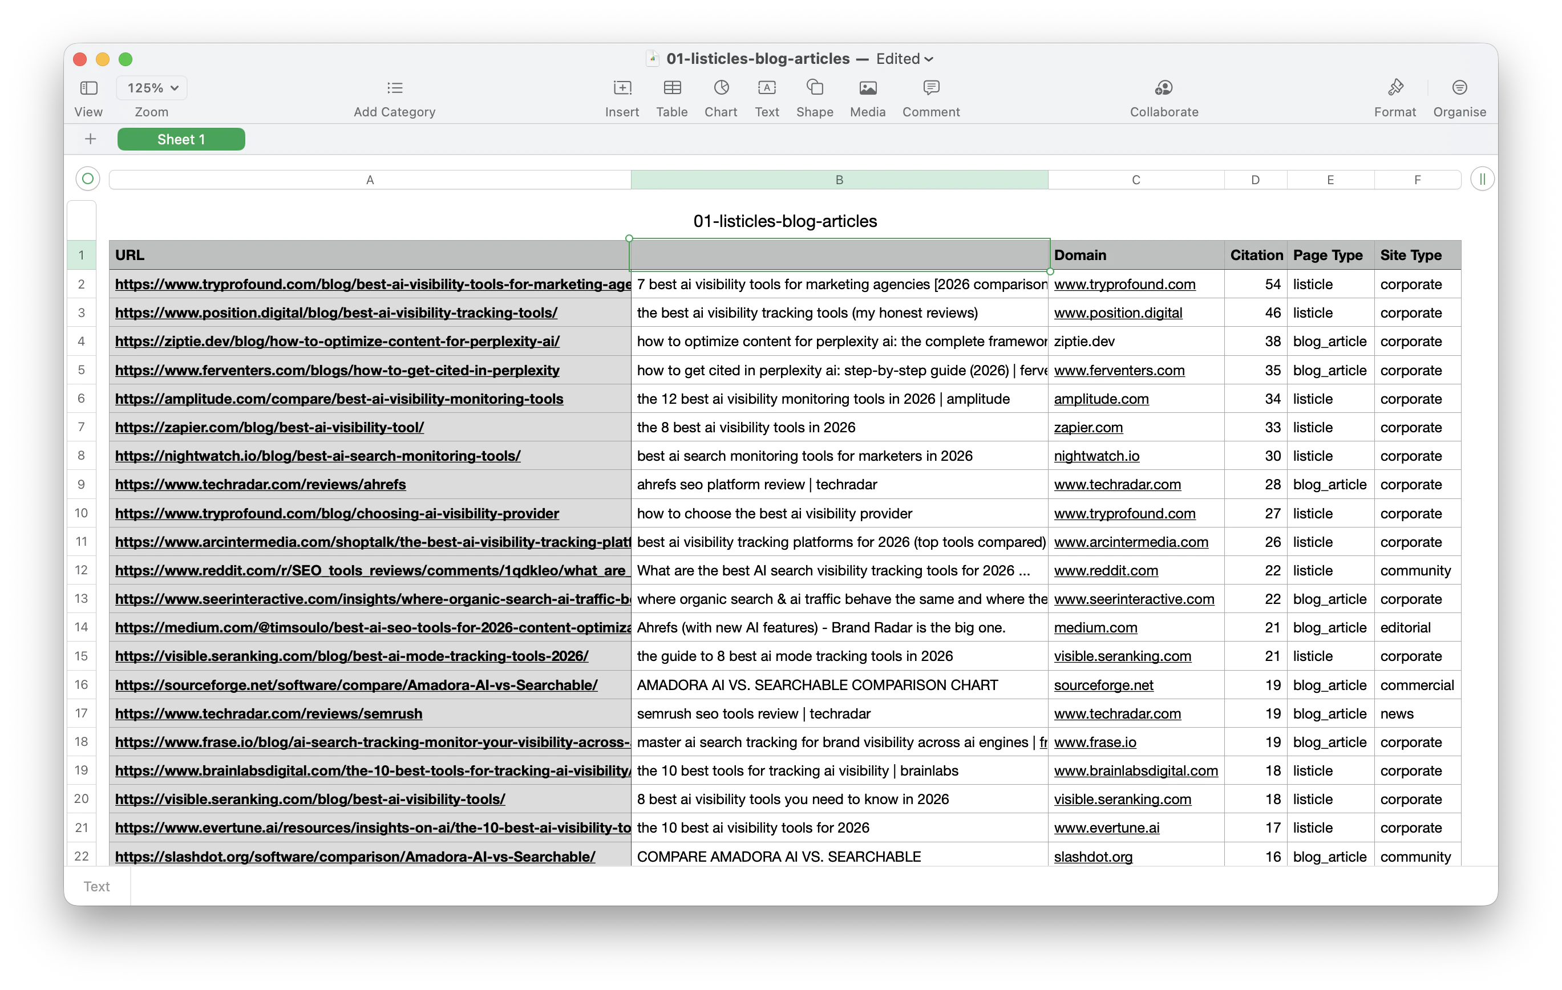Open the Organise sidebar
The height and width of the screenshot is (990, 1562).
1459,87
